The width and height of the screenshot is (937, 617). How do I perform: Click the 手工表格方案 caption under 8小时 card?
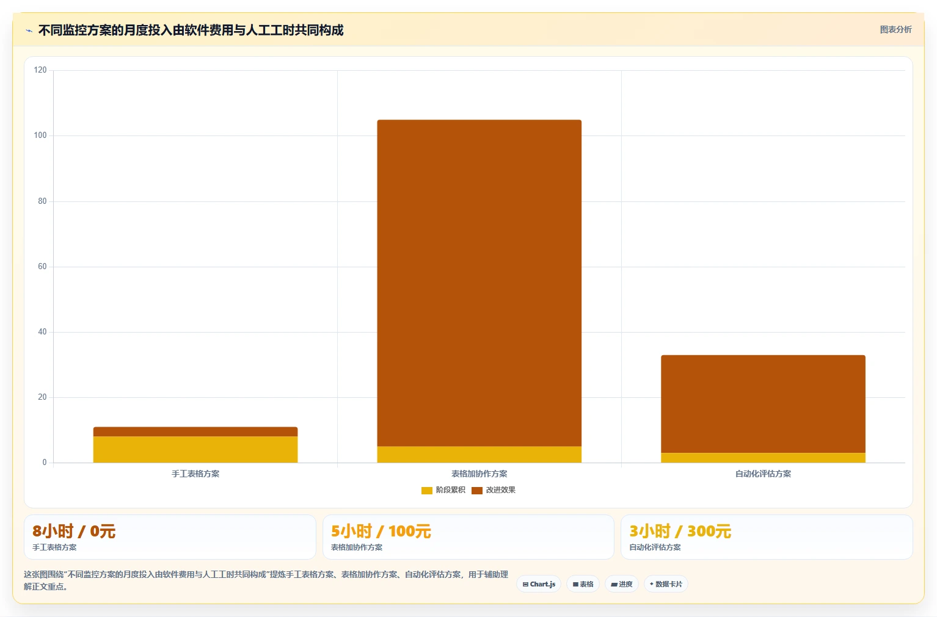[x=54, y=547]
